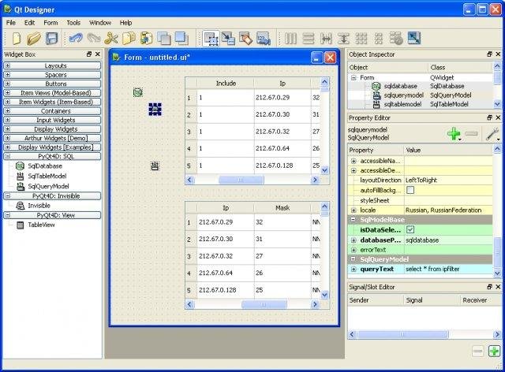Screen dimensions: 505x372
Task: Expand the locale property
Action: (353, 210)
